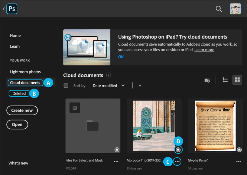Screen dimensions: 247x175
Task: Click the '24 days ago' label
Action: click(x=195, y=168)
